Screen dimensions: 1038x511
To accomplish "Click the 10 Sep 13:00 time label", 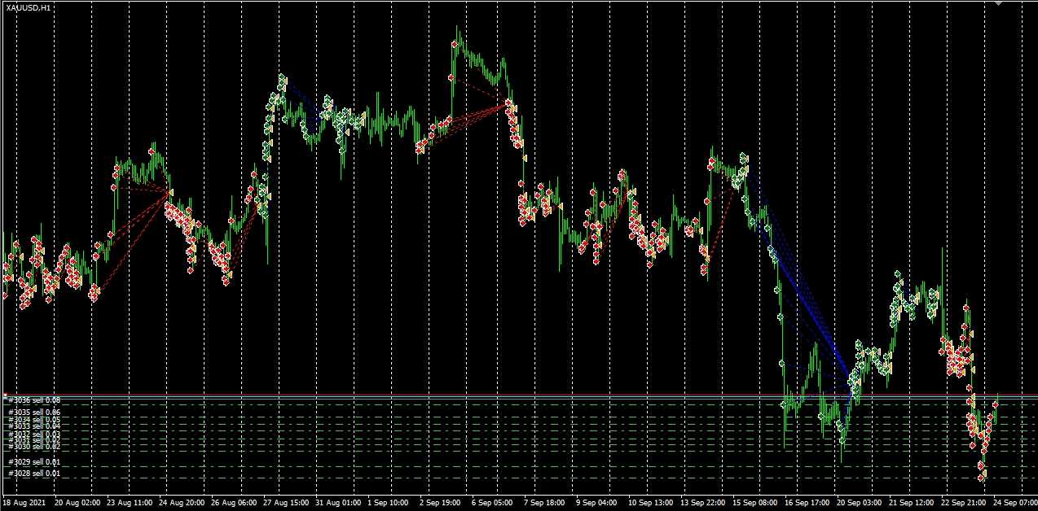I will pyautogui.click(x=649, y=503).
